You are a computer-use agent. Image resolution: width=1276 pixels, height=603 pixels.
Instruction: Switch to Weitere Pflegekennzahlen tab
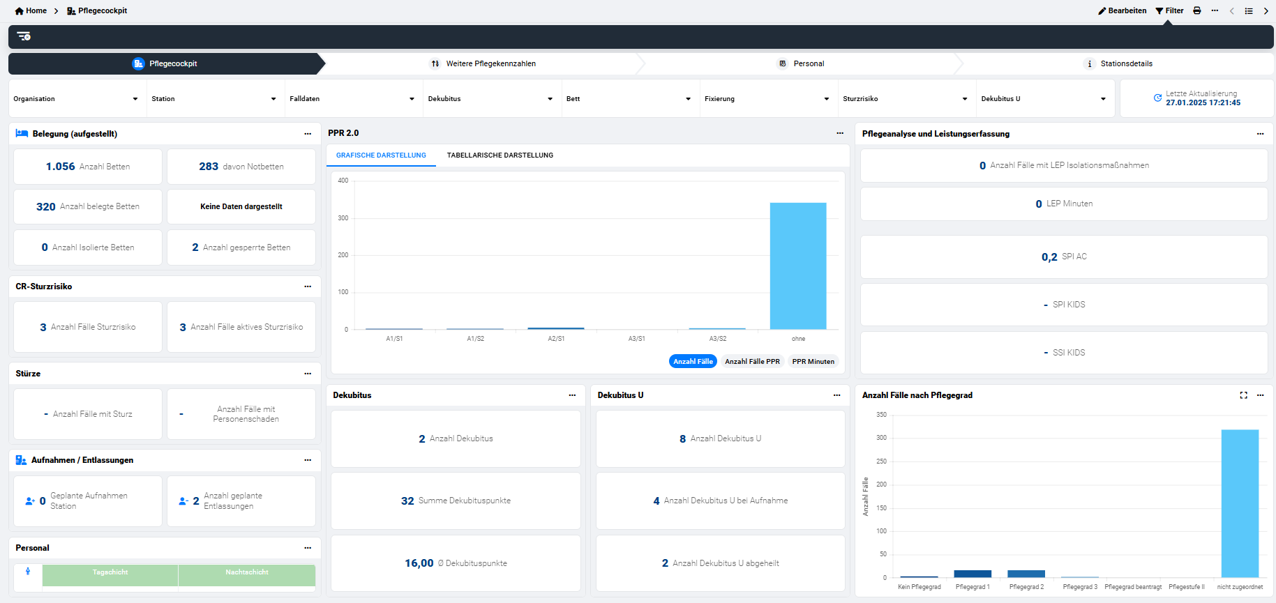[x=483, y=63]
